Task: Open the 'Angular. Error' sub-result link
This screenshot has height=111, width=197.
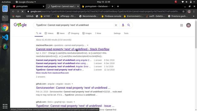Action: [63, 67]
